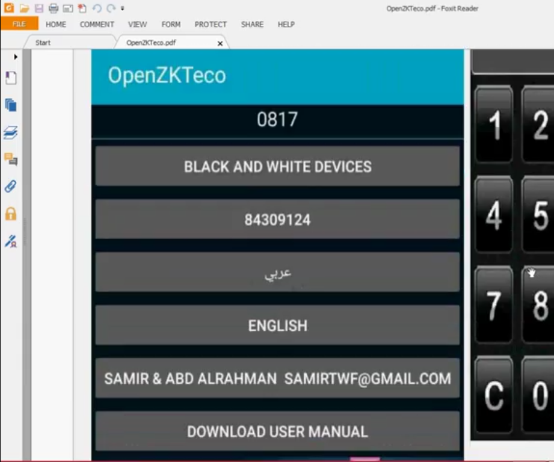
Task: Click the snapshot icon in the quick access toolbar
Action: [x=68, y=8]
